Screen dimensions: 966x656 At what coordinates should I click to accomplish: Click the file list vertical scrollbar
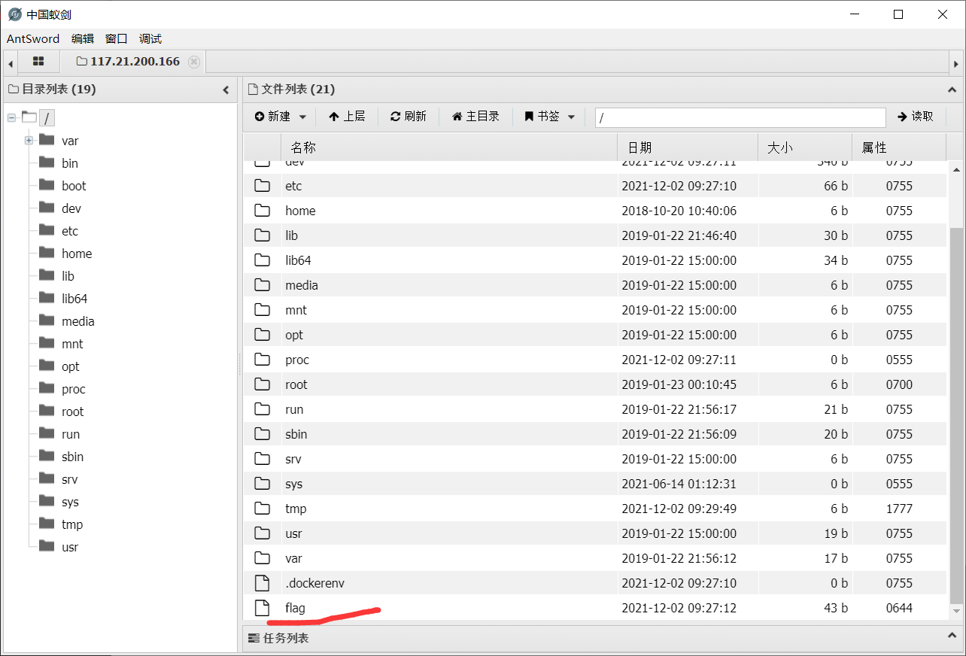956,415
